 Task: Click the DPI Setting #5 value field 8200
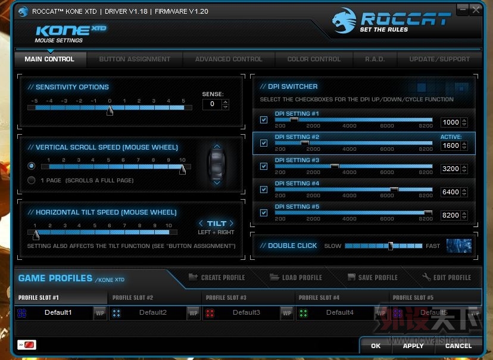[x=451, y=215]
